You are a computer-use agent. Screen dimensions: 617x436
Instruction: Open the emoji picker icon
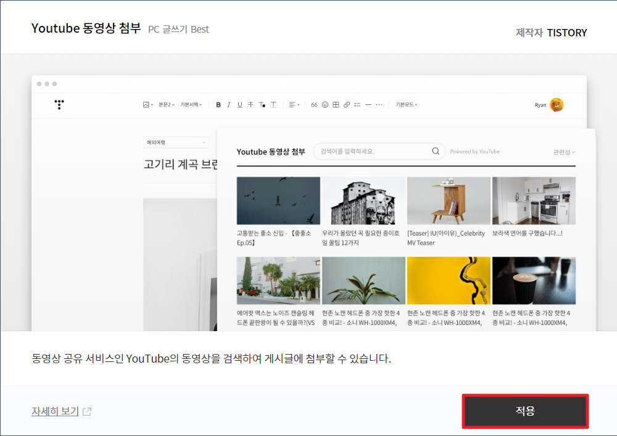coord(325,105)
